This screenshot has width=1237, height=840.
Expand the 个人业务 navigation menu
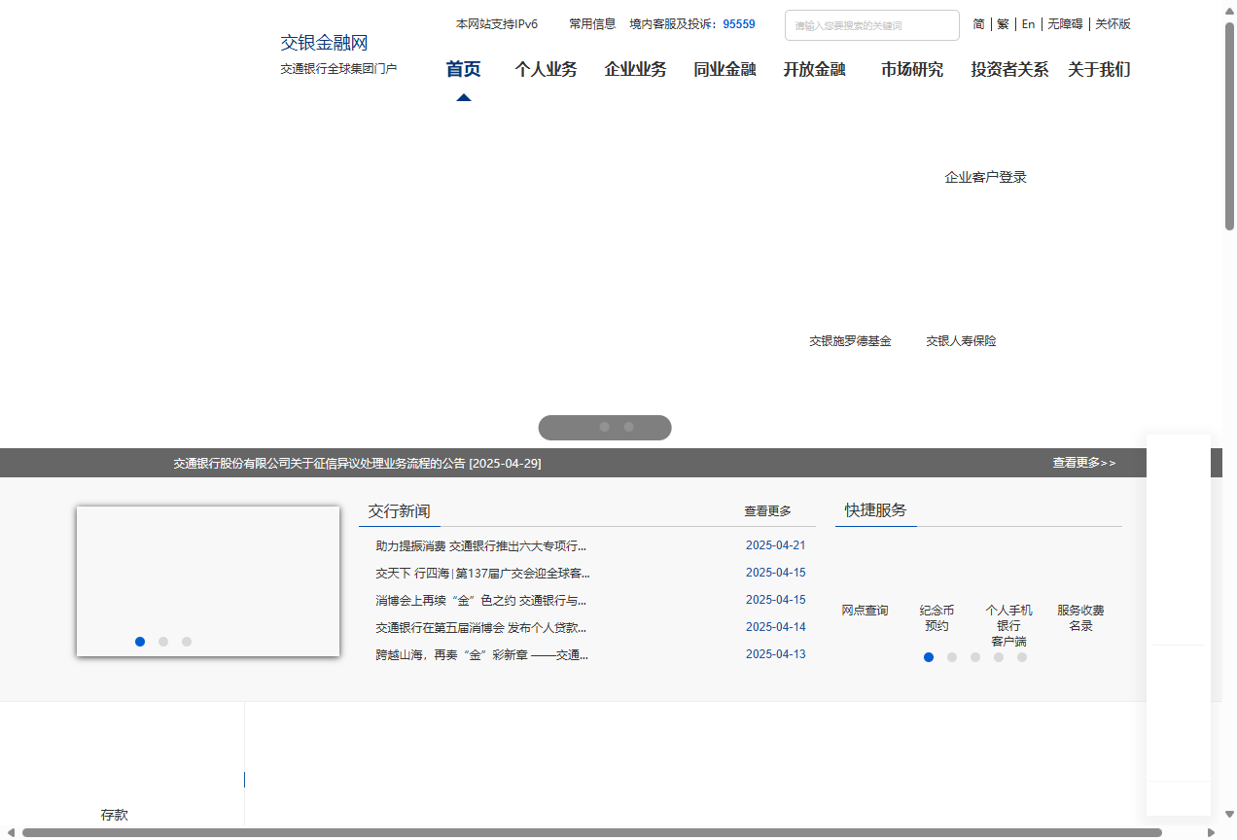(x=546, y=70)
